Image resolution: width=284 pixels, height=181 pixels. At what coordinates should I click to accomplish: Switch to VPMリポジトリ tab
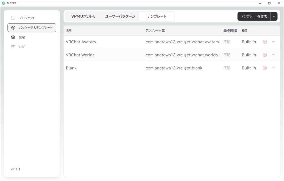pos(83,16)
